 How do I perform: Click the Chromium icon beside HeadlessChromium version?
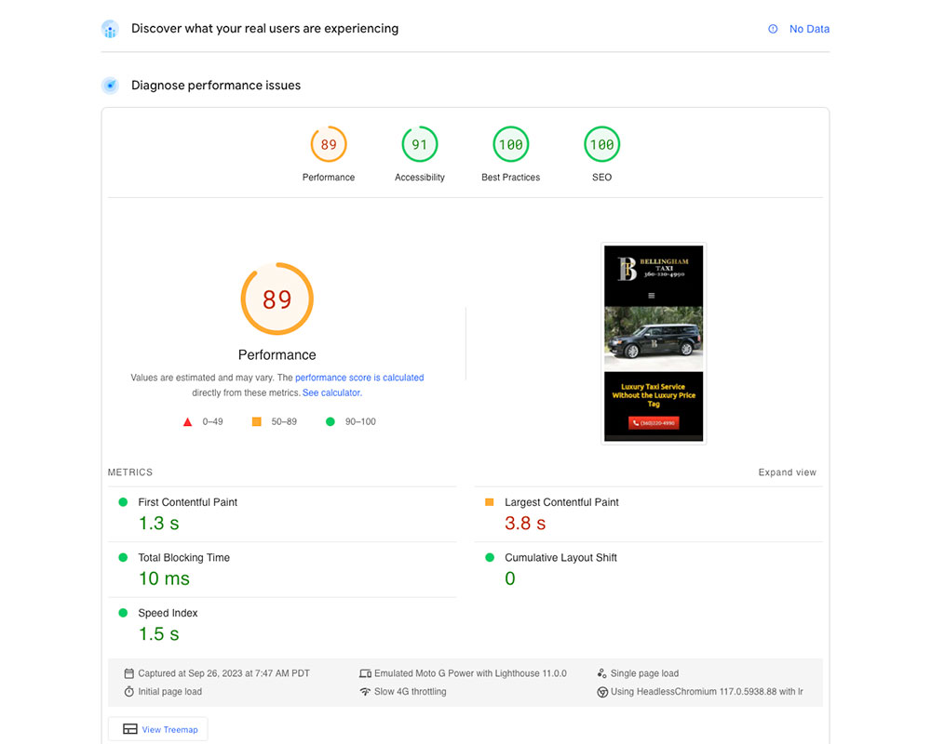[x=602, y=692]
